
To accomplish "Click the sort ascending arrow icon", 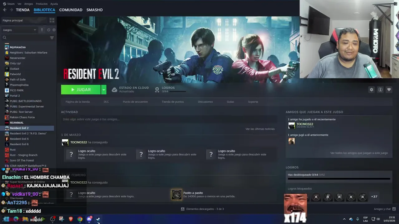I will [x=42, y=30].
